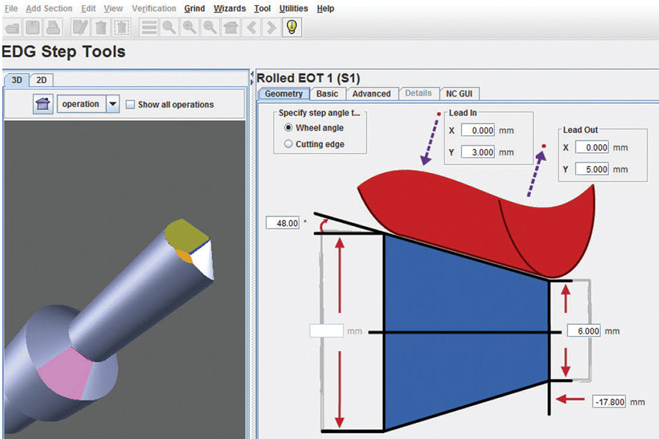659x439 pixels.
Task: Enable Show all operations checkbox
Action: tap(130, 105)
